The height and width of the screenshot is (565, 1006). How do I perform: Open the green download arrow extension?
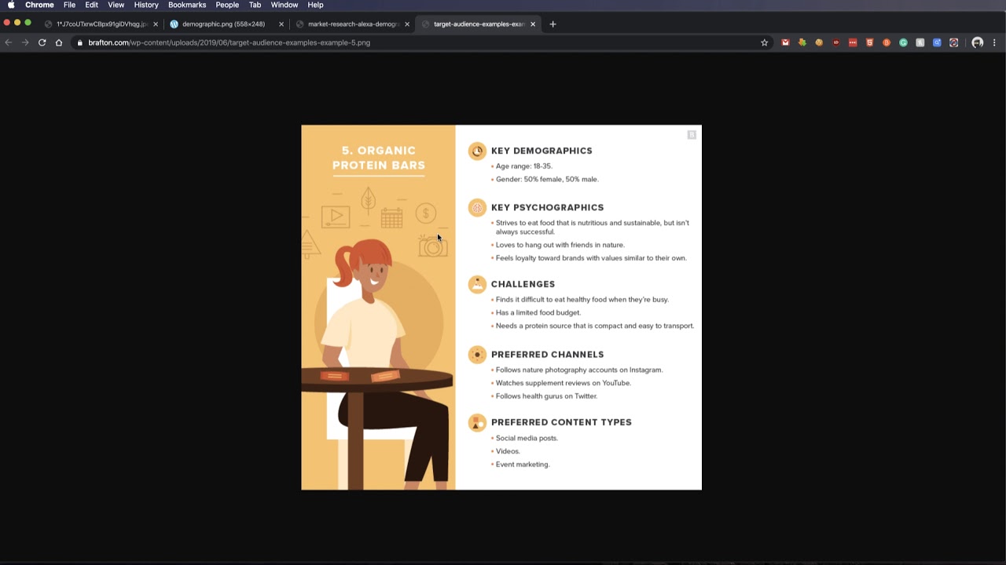[802, 42]
